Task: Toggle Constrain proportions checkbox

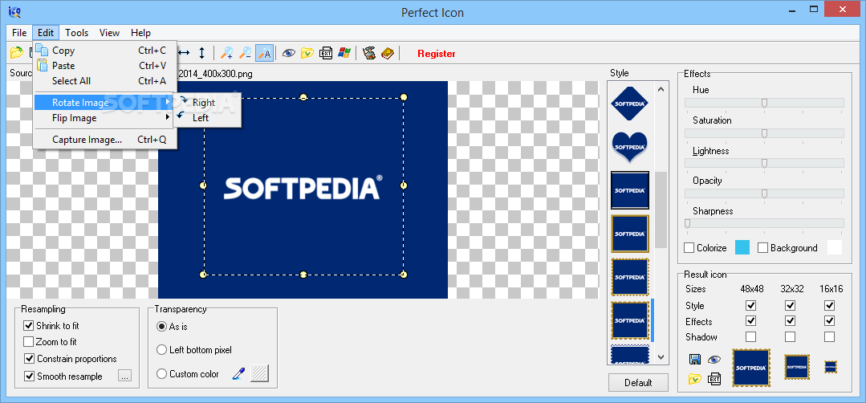Action: (29, 358)
